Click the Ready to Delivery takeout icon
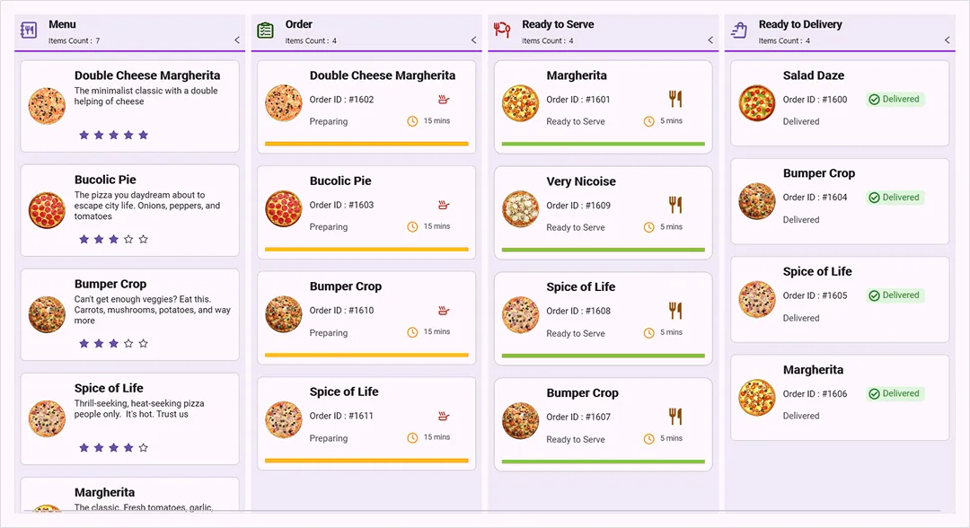 click(738, 30)
